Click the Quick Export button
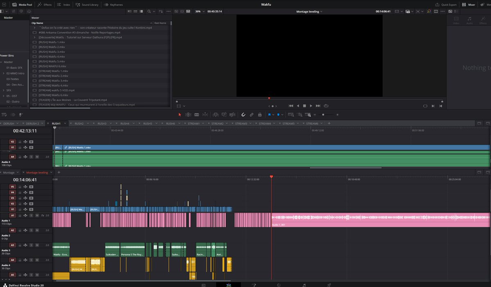The image size is (491, 287). (446, 4)
